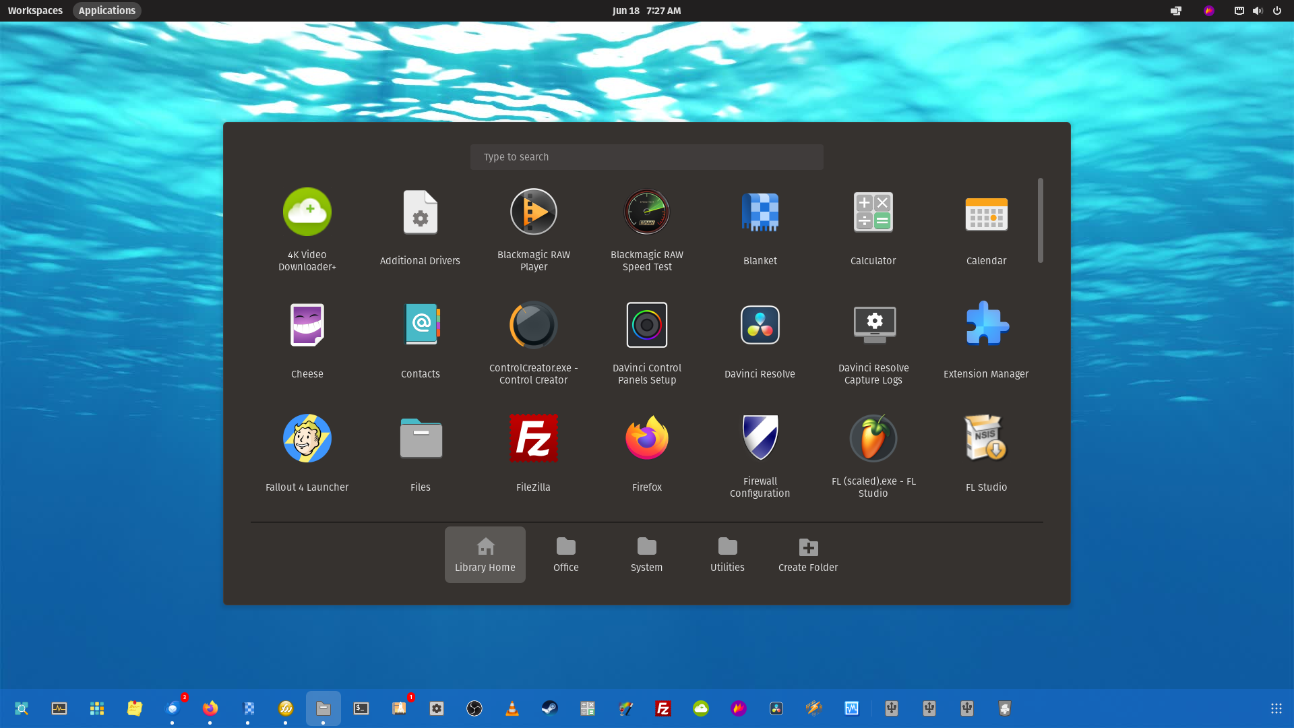
Task: Open Settings gear from the dock
Action: coord(437,708)
